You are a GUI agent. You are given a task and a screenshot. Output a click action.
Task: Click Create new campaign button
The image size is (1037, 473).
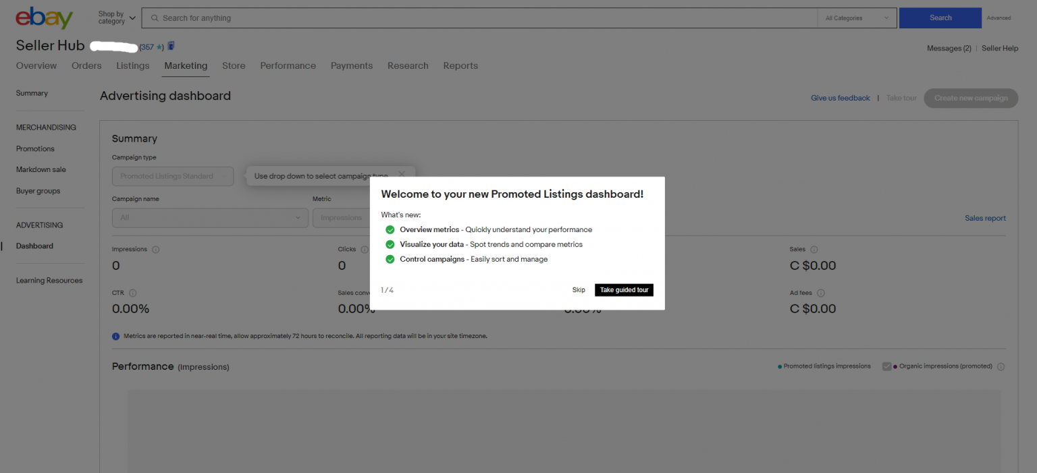point(971,98)
